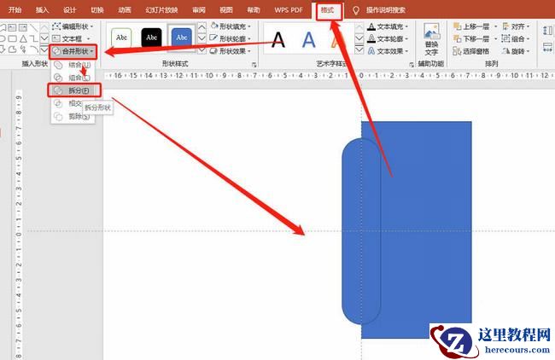Click the 形状效果 effects icon
Viewport: 555px width, 360px height.
point(213,51)
